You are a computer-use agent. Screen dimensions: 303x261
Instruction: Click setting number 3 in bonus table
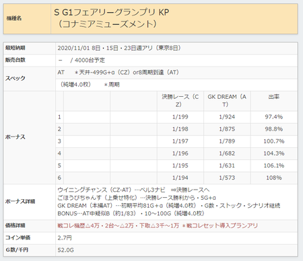tap(59, 141)
